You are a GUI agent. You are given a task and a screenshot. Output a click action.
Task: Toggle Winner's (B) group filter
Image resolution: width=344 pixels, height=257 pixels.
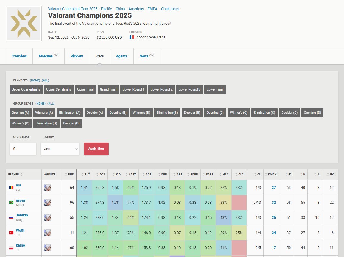coord(141,113)
